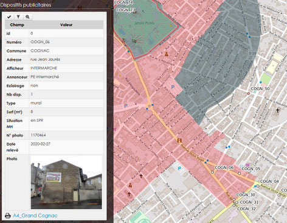Select the COGN_04 marker on the map
This screenshot has height=223, width=287.
[258, 186]
